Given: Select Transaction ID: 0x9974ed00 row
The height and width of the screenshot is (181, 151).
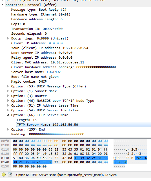Looking at the screenshot, I should pyautogui.click(x=37, y=29).
